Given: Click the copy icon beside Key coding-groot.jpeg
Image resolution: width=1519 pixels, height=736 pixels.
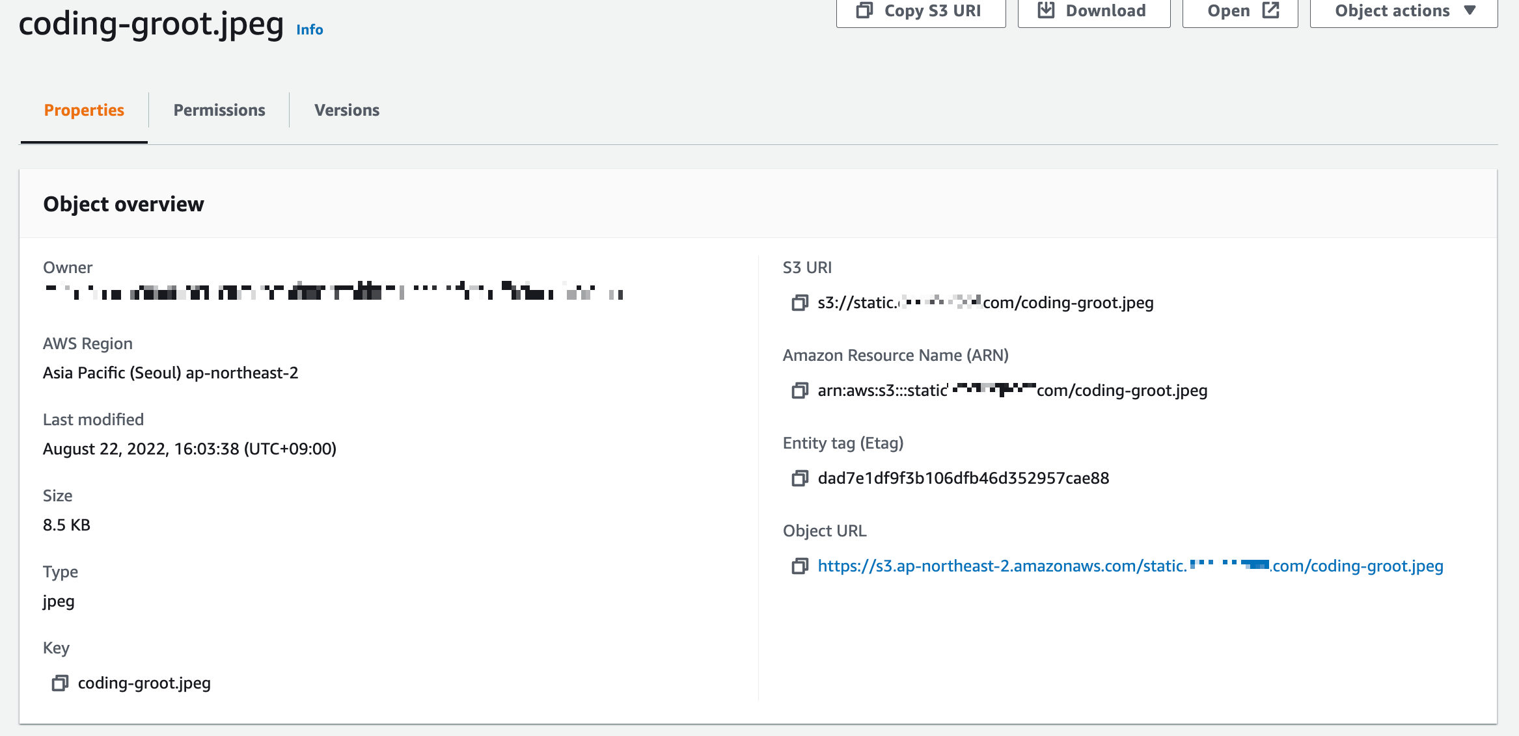Looking at the screenshot, I should tap(60, 683).
